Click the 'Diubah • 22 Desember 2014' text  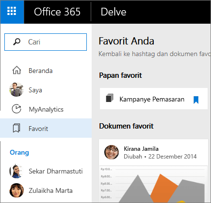[160, 157]
